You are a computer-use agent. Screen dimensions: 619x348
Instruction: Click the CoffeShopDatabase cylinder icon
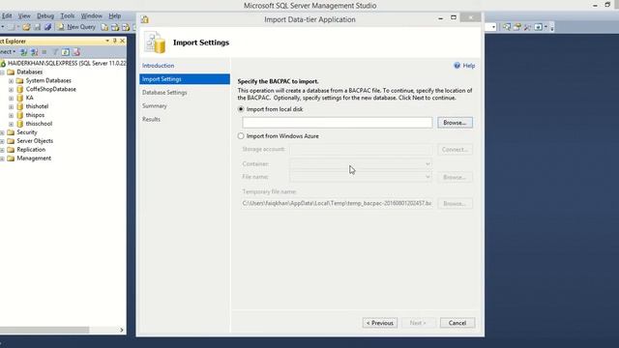(x=20, y=89)
